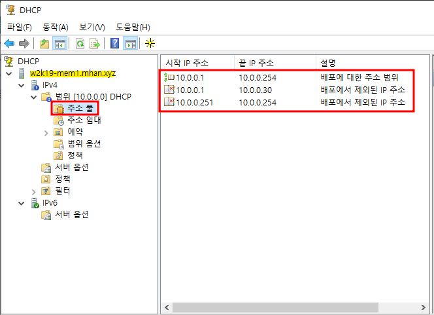Click the horizontal scrollbar thumb
The width and height of the screenshot is (434, 315).
click(275, 307)
